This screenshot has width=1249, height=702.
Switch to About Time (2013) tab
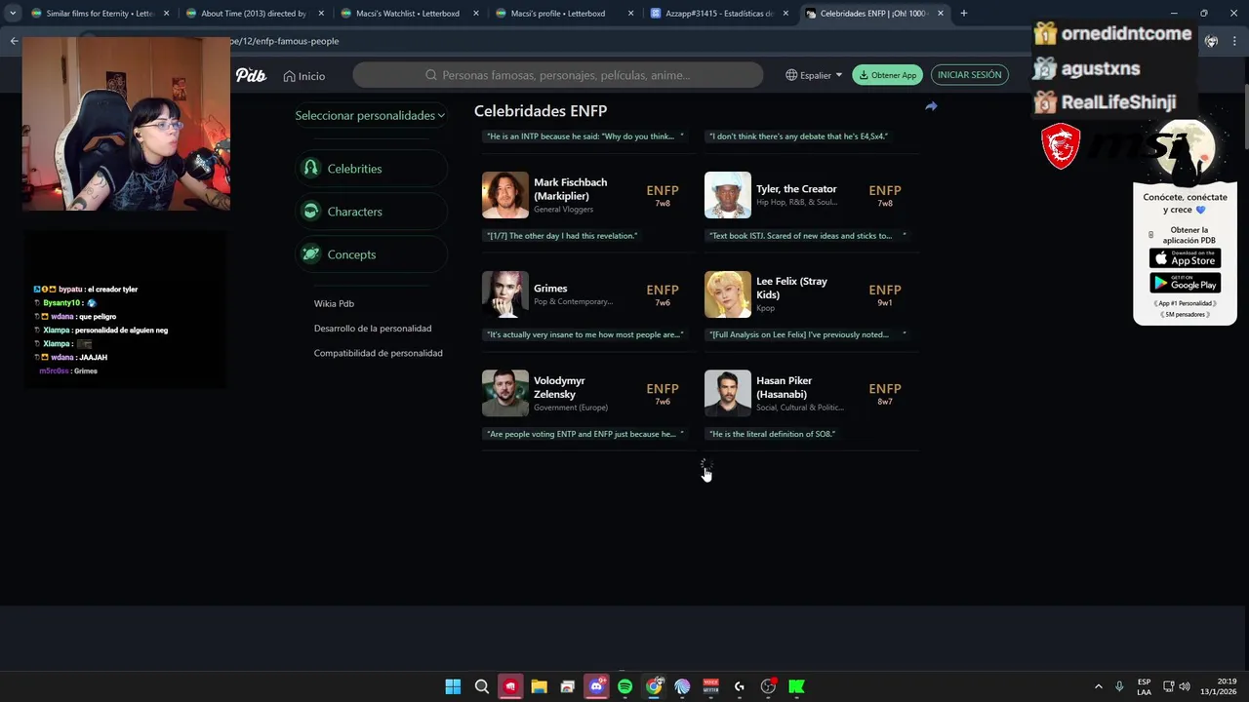(254, 14)
